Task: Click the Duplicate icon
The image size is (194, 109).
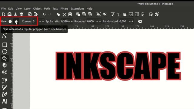Action: tap(78, 14)
